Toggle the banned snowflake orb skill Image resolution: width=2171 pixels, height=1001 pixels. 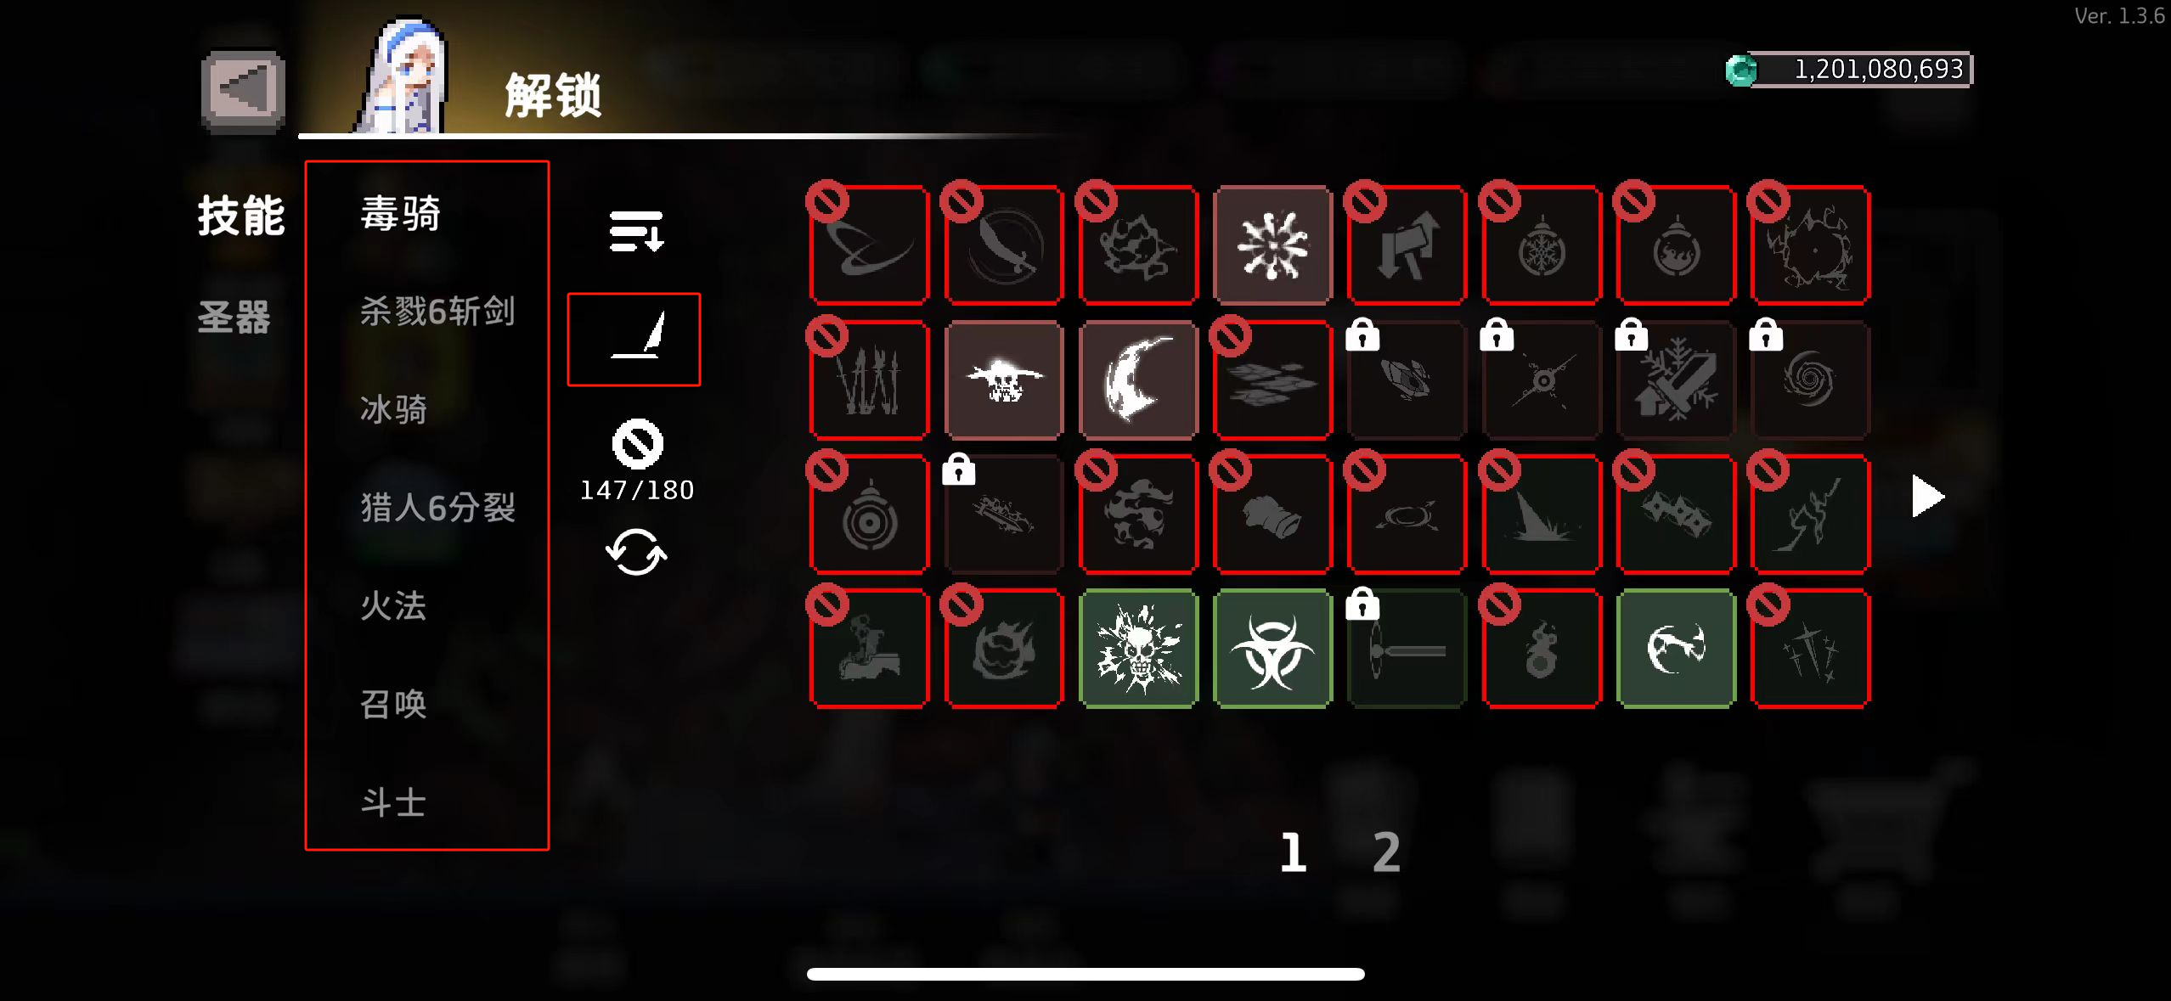click(x=1542, y=245)
